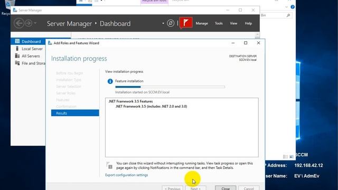This screenshot has width=338, height=190.
Task: Click Export configuration settings link
Action: click(x=127, y=175)
